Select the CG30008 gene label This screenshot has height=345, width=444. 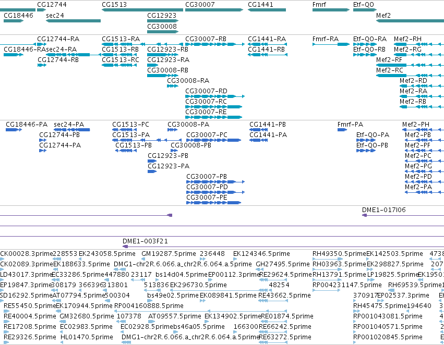click(162, 26)
